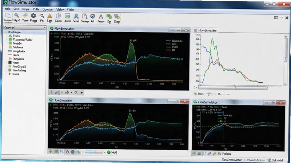Open the 'Nde' menu in the menu bar
This screenshot has width=291, height=163.
(x=7, y=9)
